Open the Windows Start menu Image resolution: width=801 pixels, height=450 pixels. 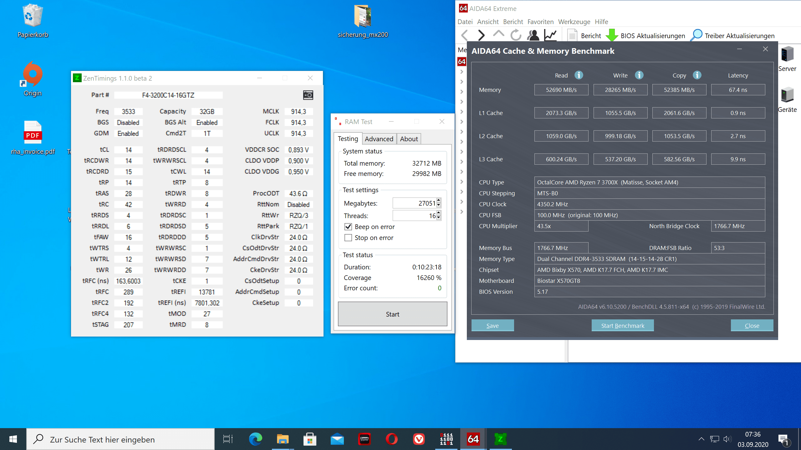pyautogui.click(x=13, y=439)
